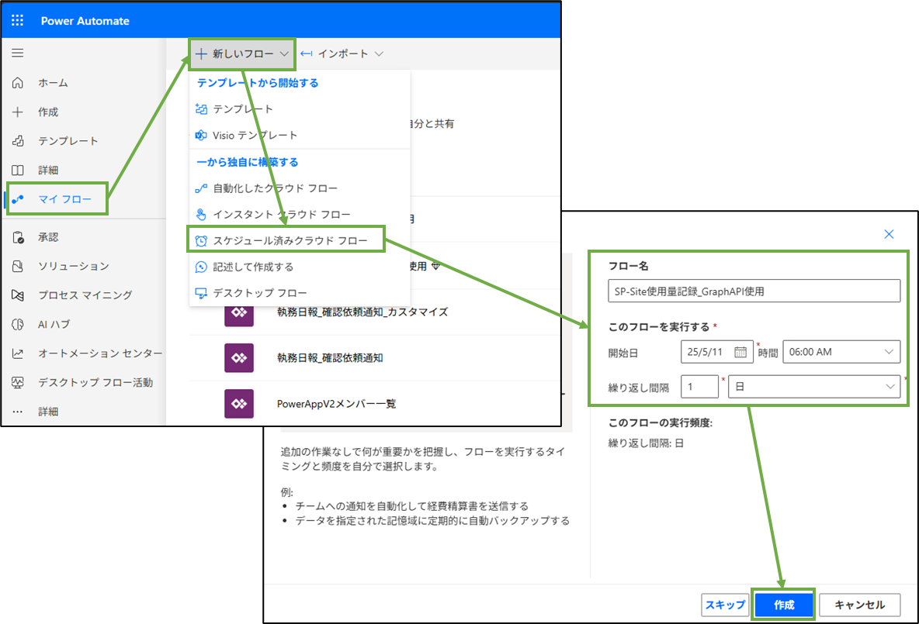Viewport: 919px width, 624px height.
Task: Click the Visio テンプレート icon
Action: tap(201, 135)
